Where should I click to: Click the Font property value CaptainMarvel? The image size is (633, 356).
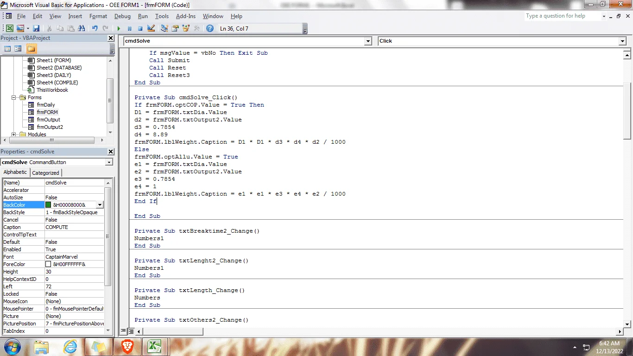tap(74, 257)
